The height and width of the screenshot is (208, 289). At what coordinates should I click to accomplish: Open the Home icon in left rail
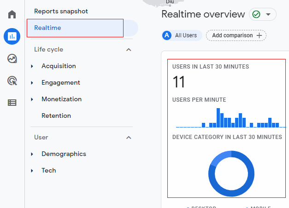tap(12, 14)
